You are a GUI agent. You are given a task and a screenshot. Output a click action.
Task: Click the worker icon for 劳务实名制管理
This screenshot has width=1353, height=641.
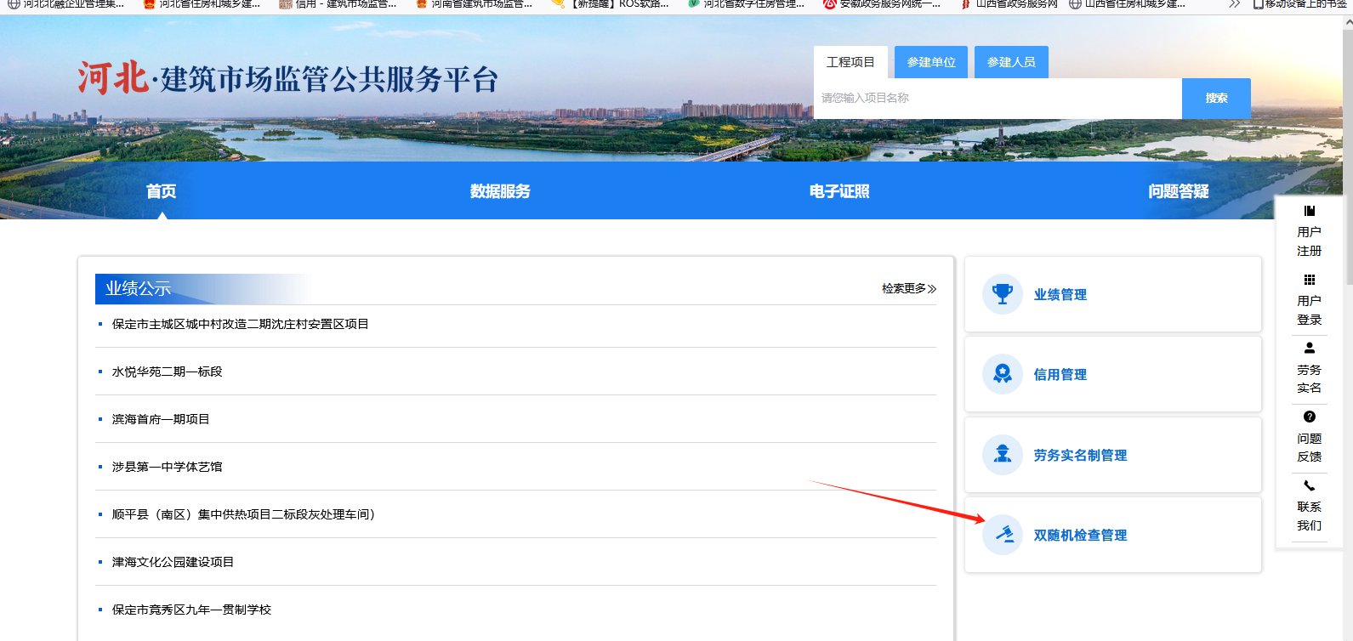tap(1003, 455)
